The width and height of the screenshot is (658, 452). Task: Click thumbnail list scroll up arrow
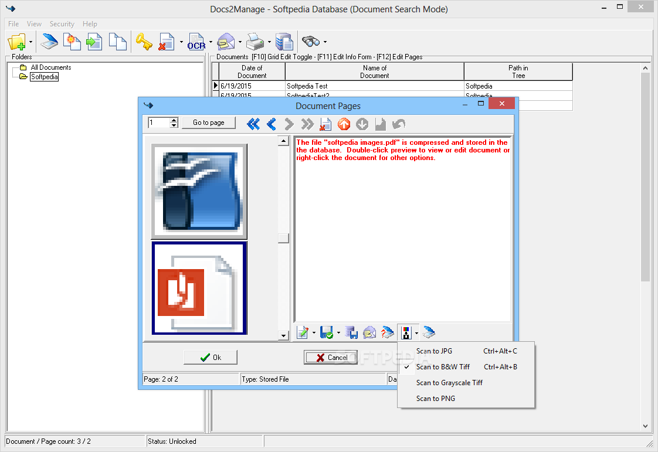point(284,141)
